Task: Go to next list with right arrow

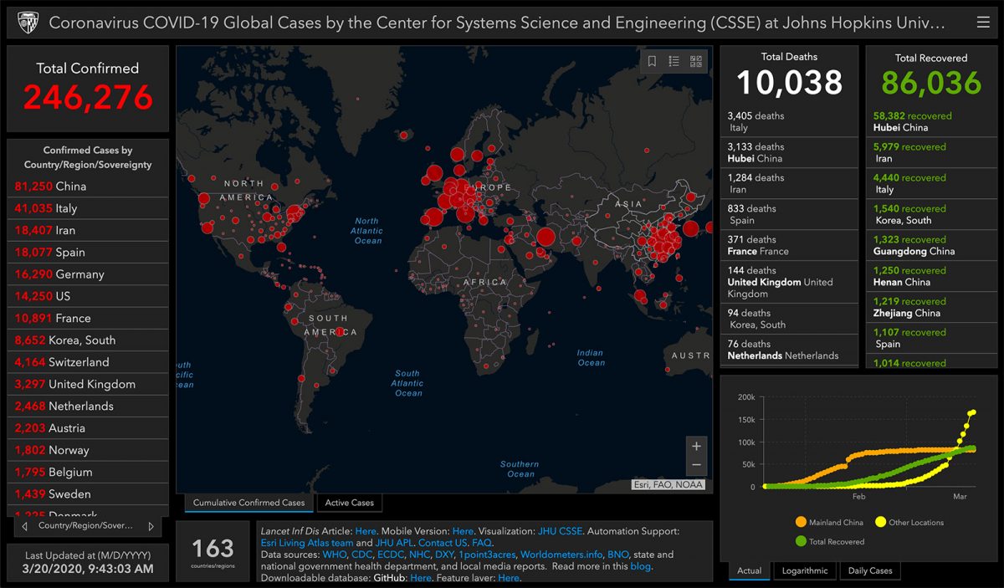Action: pos(151,526)
